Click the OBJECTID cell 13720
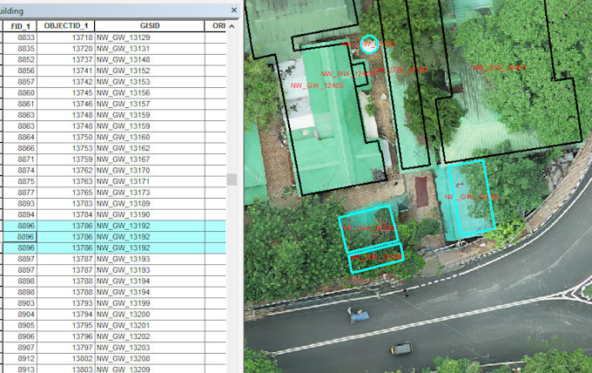 pyautogui.click(x=65, y=49)
